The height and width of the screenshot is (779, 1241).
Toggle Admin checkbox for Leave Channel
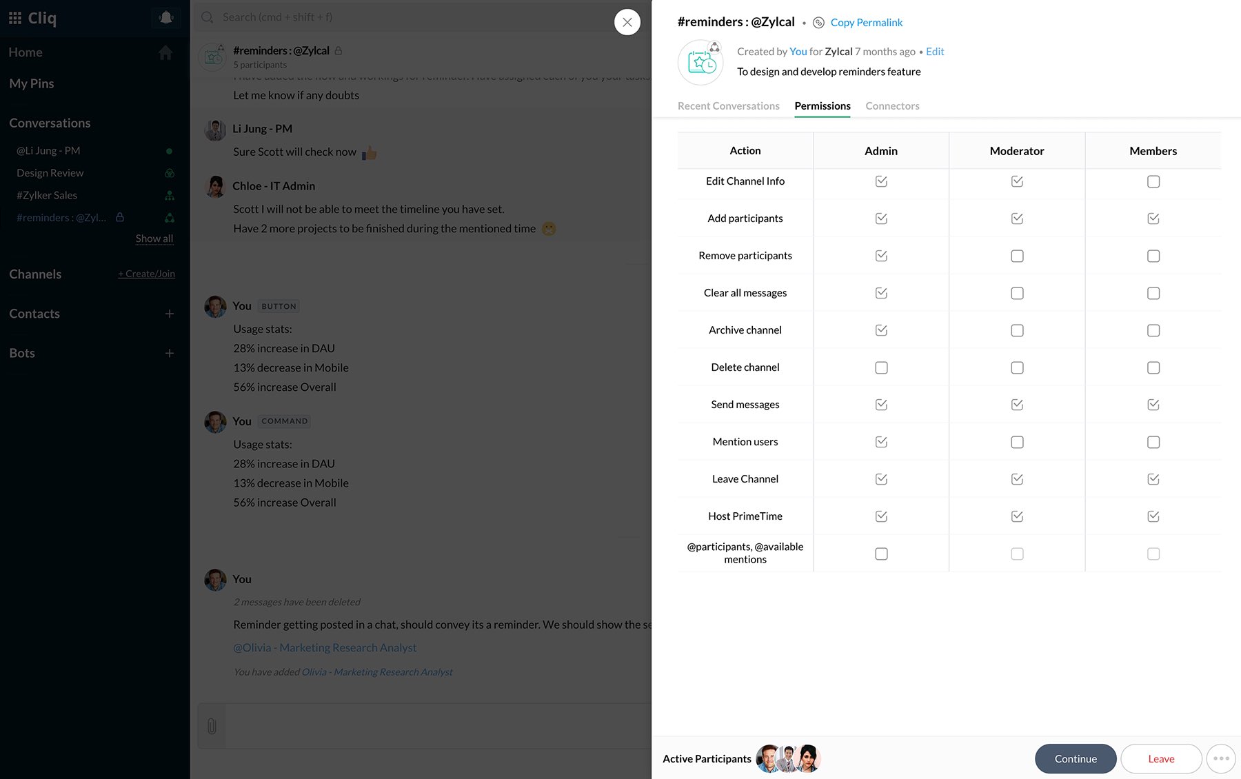click(x=881, y=479)
